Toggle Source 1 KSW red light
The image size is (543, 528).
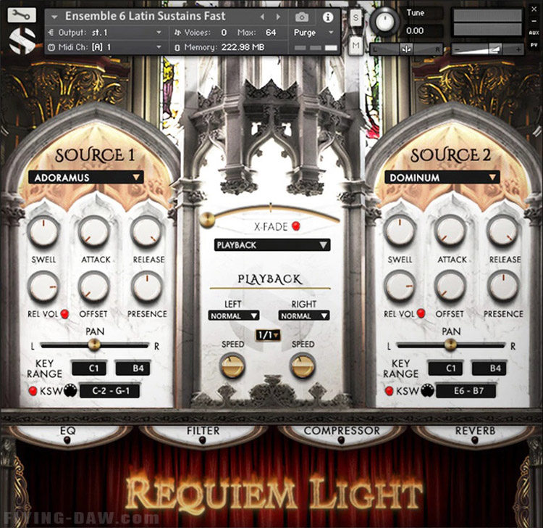click(33, 391)
